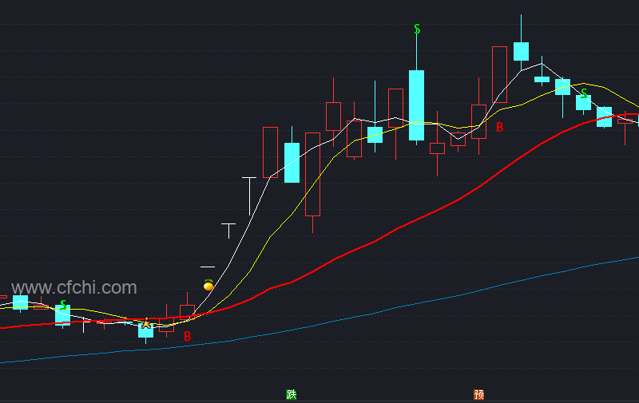Click the green 跌 badge at chart bottom
Image resolution: width=639 pixels, height=403 pixels.
tap(292, 394)
